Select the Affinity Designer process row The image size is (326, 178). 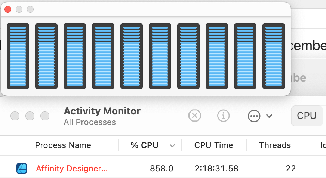163,168
